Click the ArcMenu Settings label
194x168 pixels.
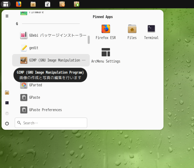(106, 61)
